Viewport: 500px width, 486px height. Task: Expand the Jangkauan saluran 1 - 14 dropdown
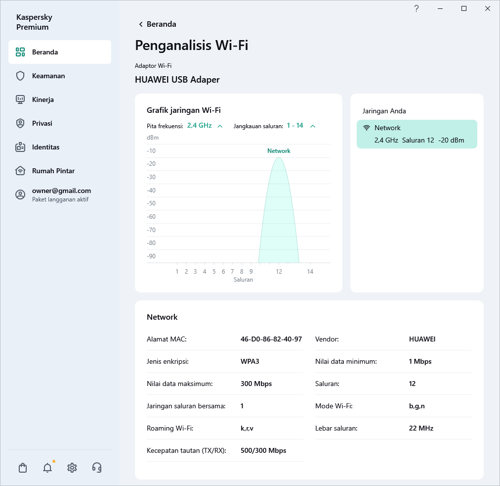pos(300,126)
